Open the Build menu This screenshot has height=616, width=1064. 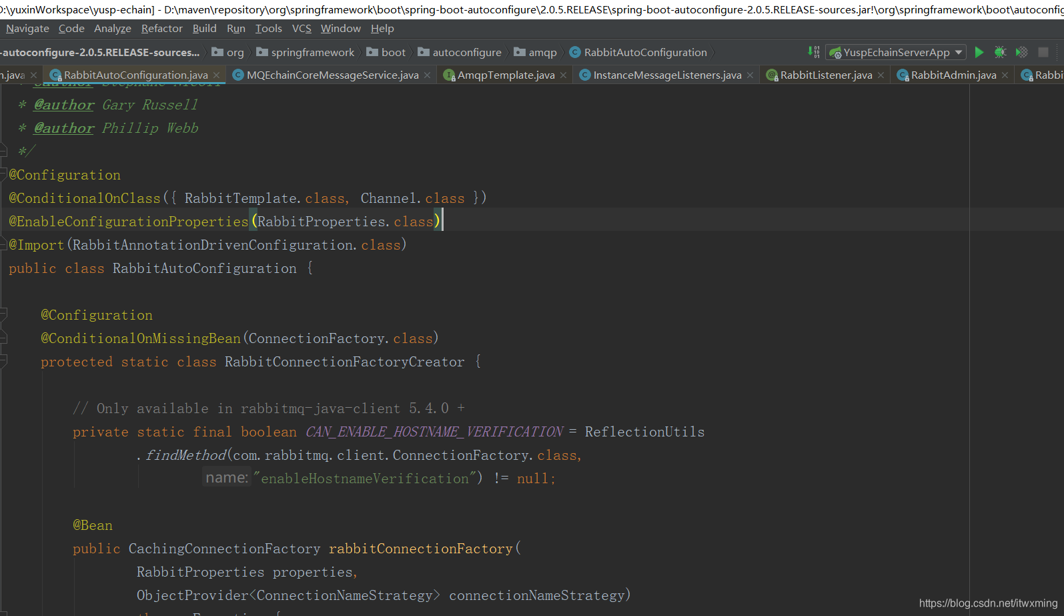click(x=204, y=29)
